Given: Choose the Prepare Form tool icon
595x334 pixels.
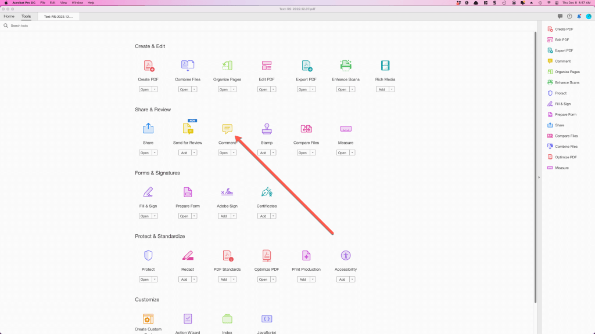Looking at the screenshot, I should [x=188, y=192].
